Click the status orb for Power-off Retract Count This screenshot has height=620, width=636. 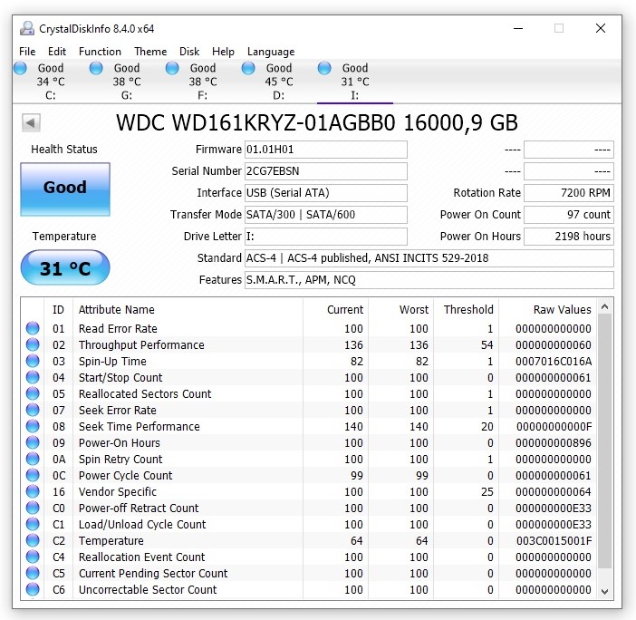pyautogui.click(x=33, y=508)
